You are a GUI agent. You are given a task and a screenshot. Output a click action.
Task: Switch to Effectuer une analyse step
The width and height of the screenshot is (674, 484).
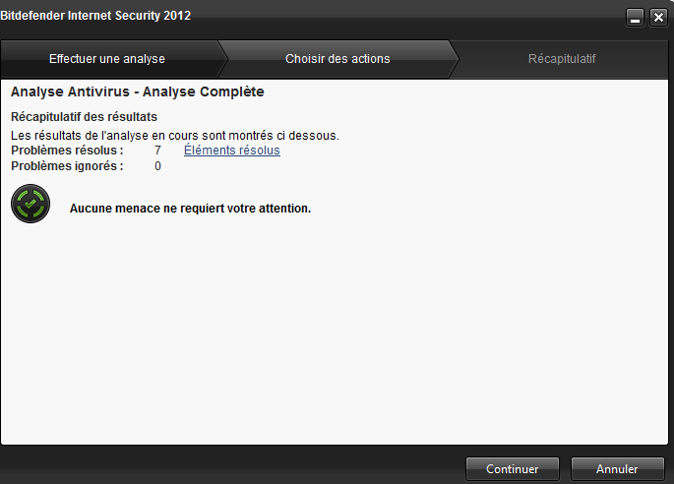[107, 59]
